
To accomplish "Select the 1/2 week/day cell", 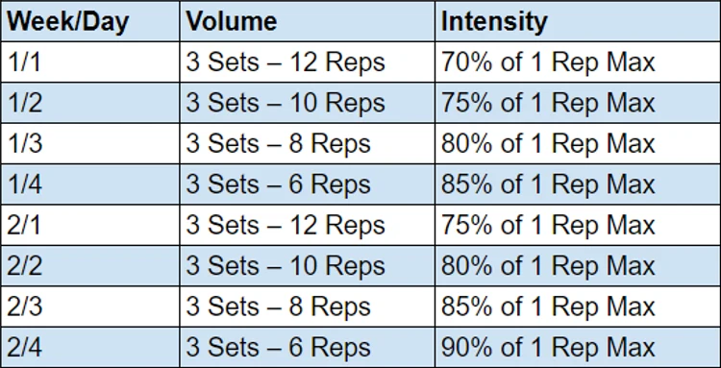I will (x=90, y=103).
